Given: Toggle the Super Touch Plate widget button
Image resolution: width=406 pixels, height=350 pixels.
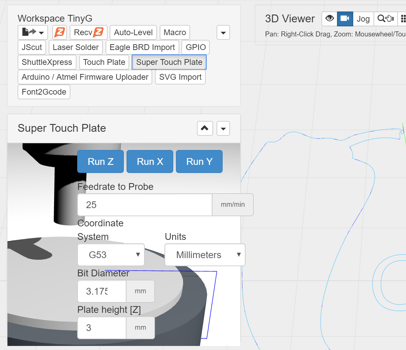Looking at the screenshot, I should click(x=169, y=62).
